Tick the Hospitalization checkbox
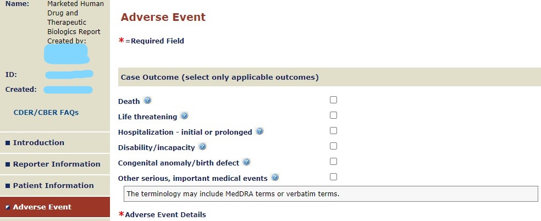The height and width of the screenshot is (221, 541). pos(333,131)
